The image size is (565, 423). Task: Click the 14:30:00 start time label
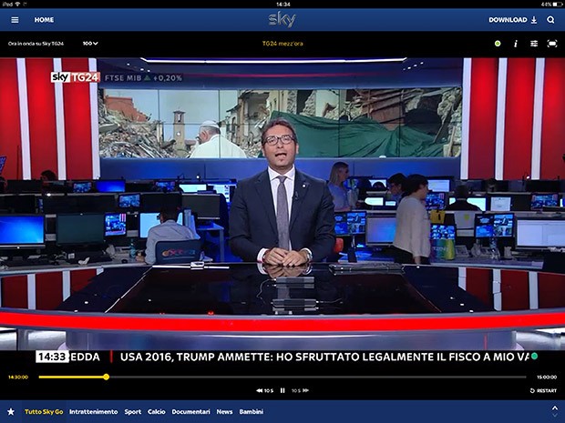pyautogui.click(x=18, y=377)
